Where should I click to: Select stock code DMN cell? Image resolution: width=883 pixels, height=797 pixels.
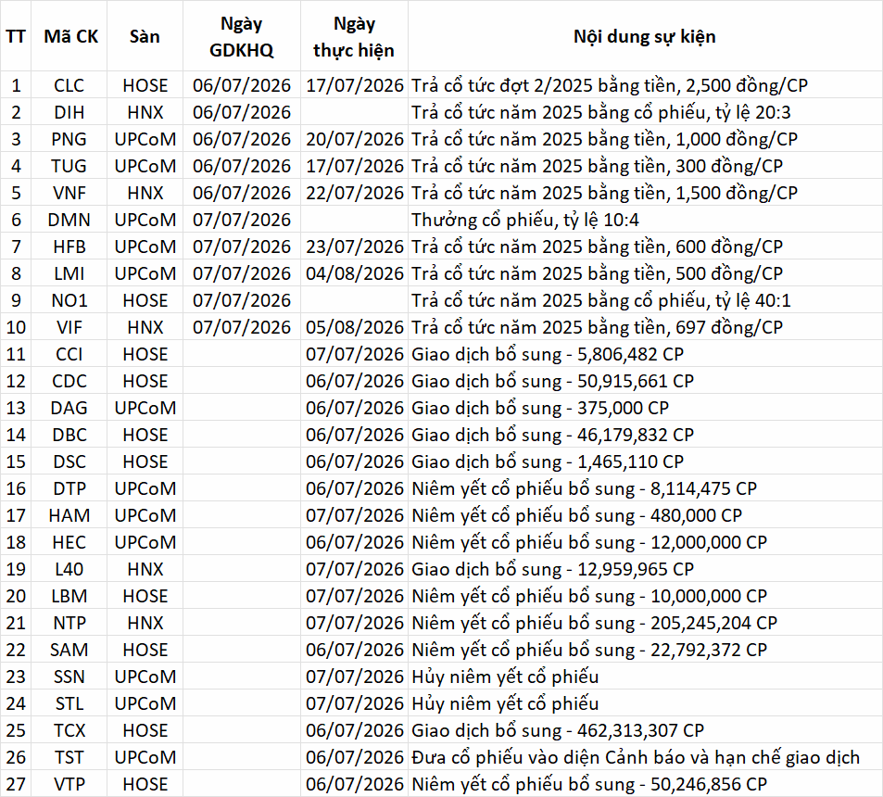(69, 220)
